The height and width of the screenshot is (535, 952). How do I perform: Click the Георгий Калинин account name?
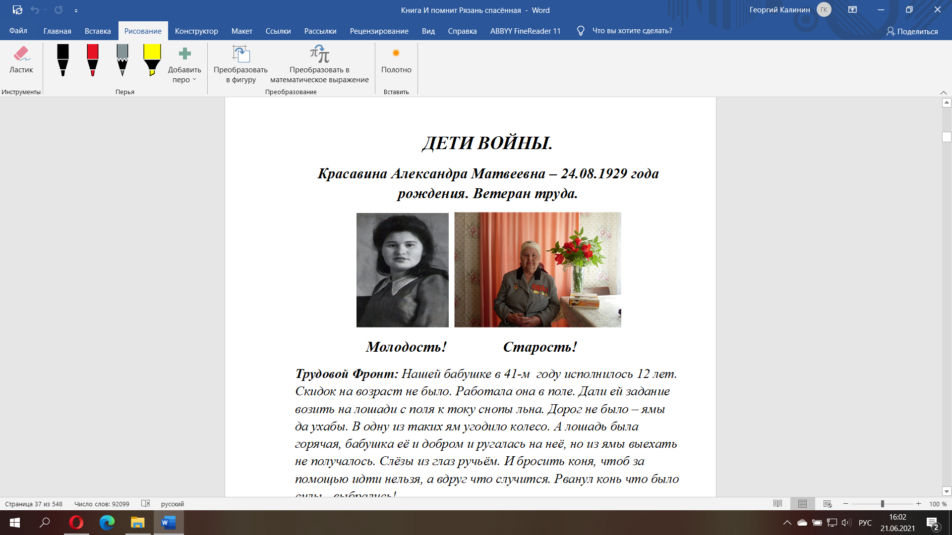click(779, 10)
